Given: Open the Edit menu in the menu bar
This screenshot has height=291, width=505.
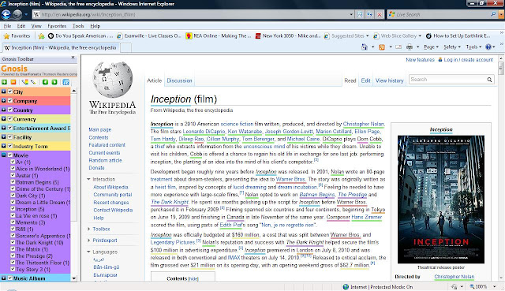Looking at the screenshot, I should [x=21, y=26].
